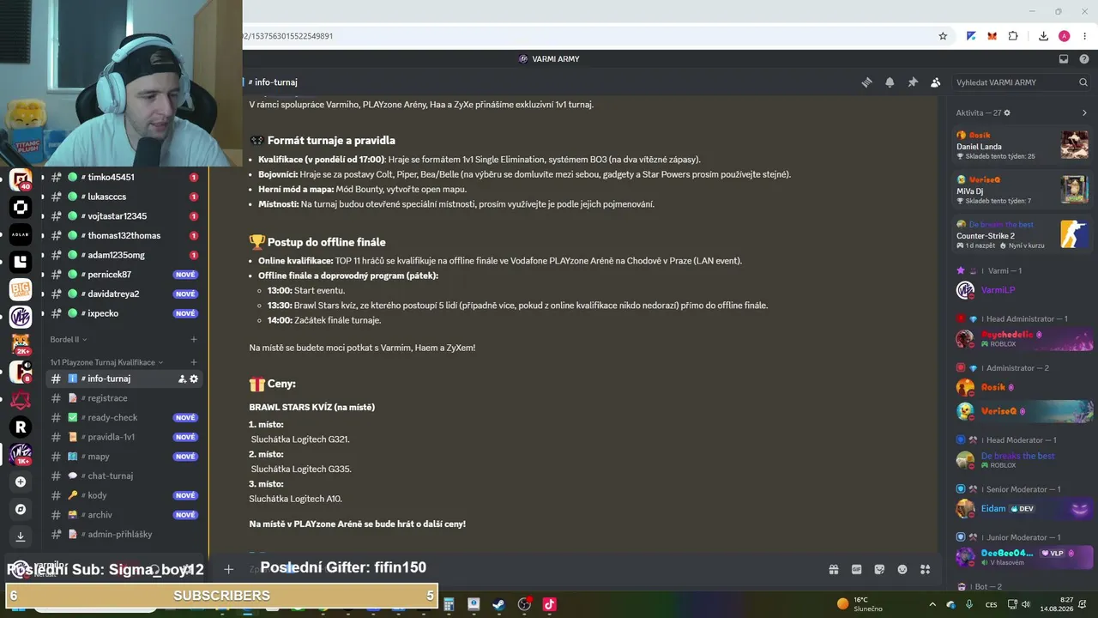Open the ixpecko channel
1098x618 pixels.
tap(124, 313)
